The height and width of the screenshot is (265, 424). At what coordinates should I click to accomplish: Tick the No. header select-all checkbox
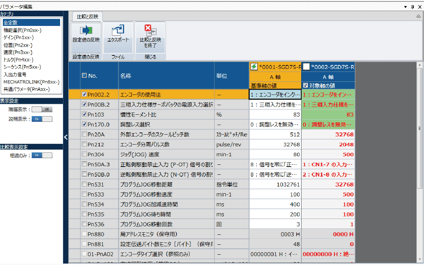[84, 75]
